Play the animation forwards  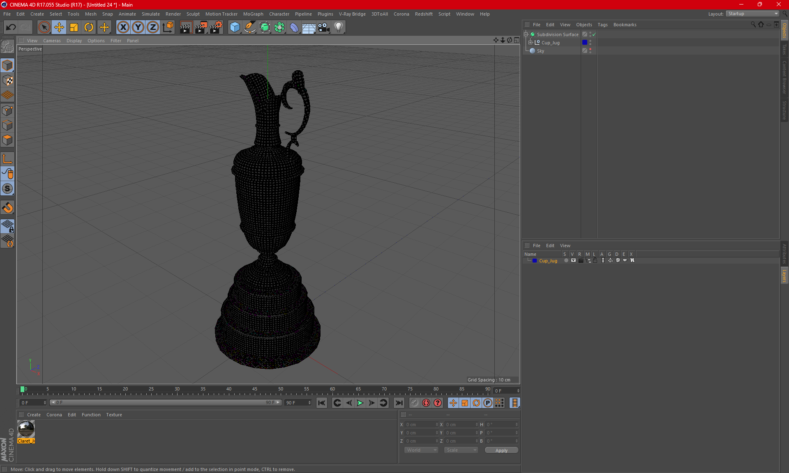pos(360,403)
